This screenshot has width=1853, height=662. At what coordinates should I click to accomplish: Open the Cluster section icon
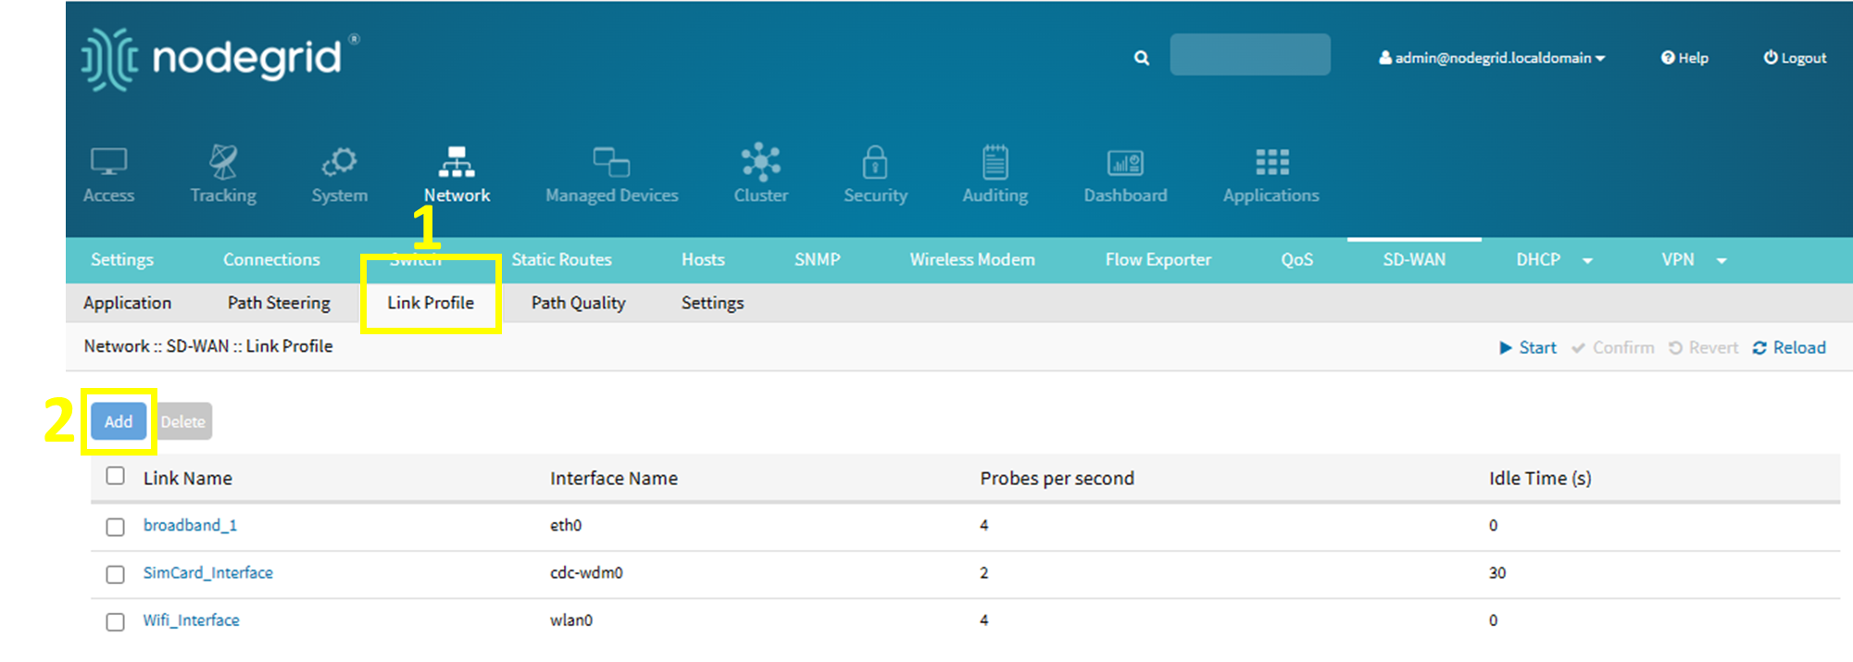(x=760, y=162)
